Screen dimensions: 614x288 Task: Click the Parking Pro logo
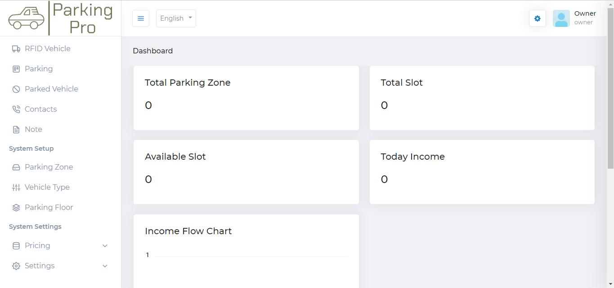pyautogui.click(x=60, y=18)
